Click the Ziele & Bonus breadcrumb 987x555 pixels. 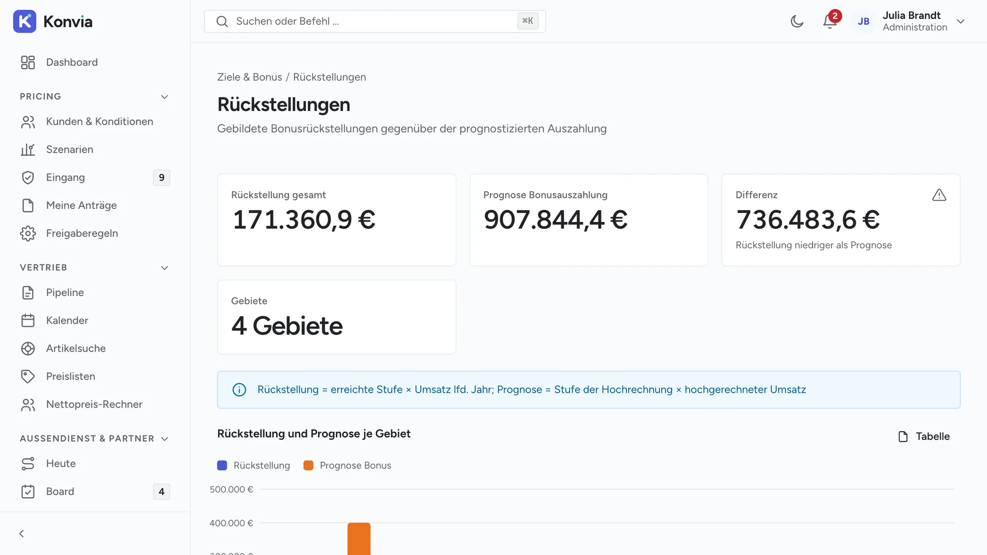click(x=249, y=77)
